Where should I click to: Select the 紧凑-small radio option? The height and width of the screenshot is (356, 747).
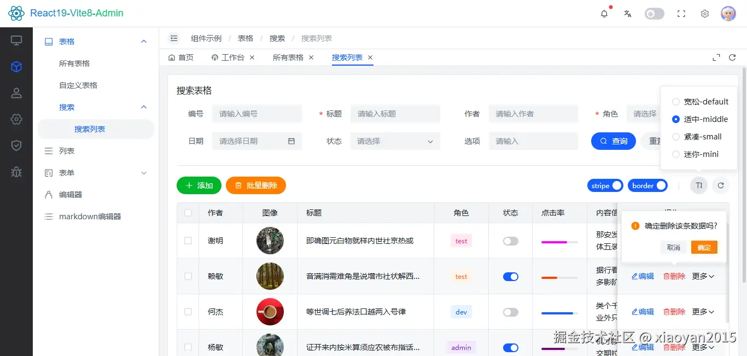[x=697, y=137]
